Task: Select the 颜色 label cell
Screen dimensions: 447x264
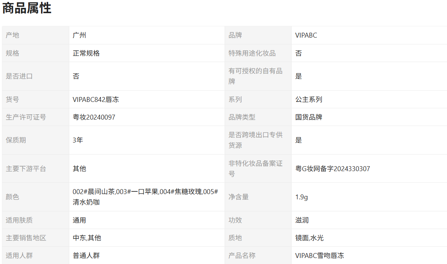Action: click(35, 197)
